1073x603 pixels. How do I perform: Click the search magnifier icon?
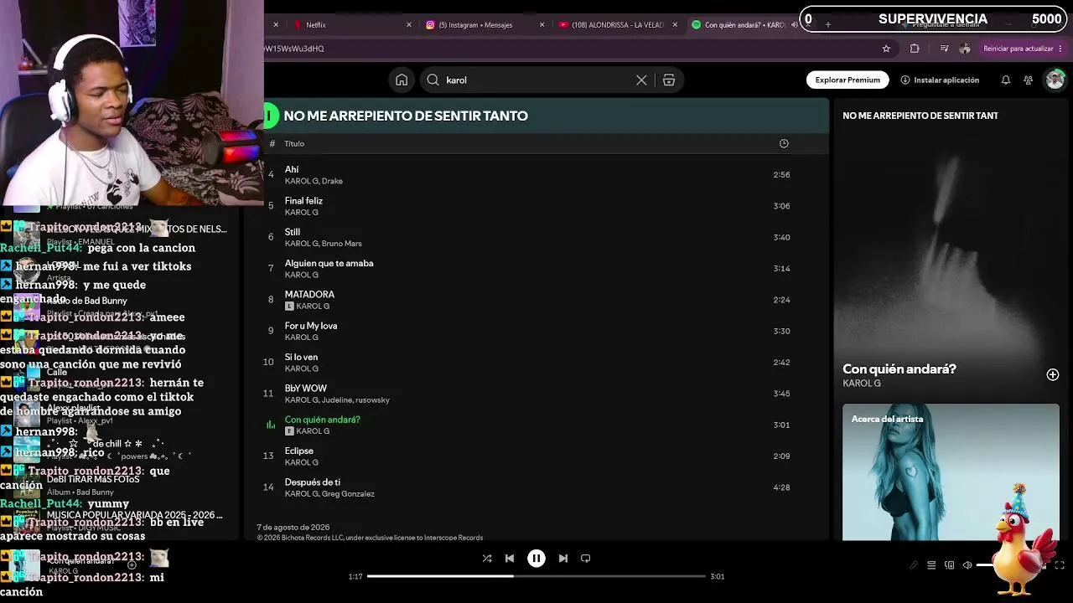point(433,80)
